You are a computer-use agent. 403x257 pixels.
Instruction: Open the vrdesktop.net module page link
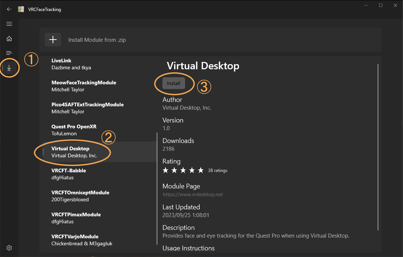point(193,194)
